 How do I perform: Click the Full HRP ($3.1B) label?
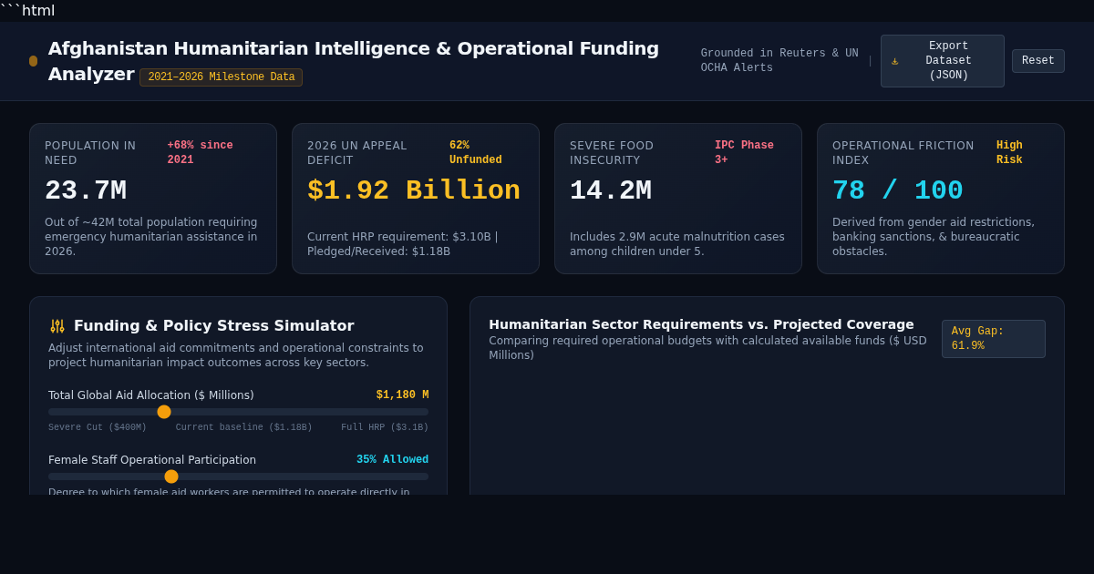[385, 427]
